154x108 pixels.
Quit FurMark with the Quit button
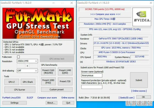click(x=68, y=103)
